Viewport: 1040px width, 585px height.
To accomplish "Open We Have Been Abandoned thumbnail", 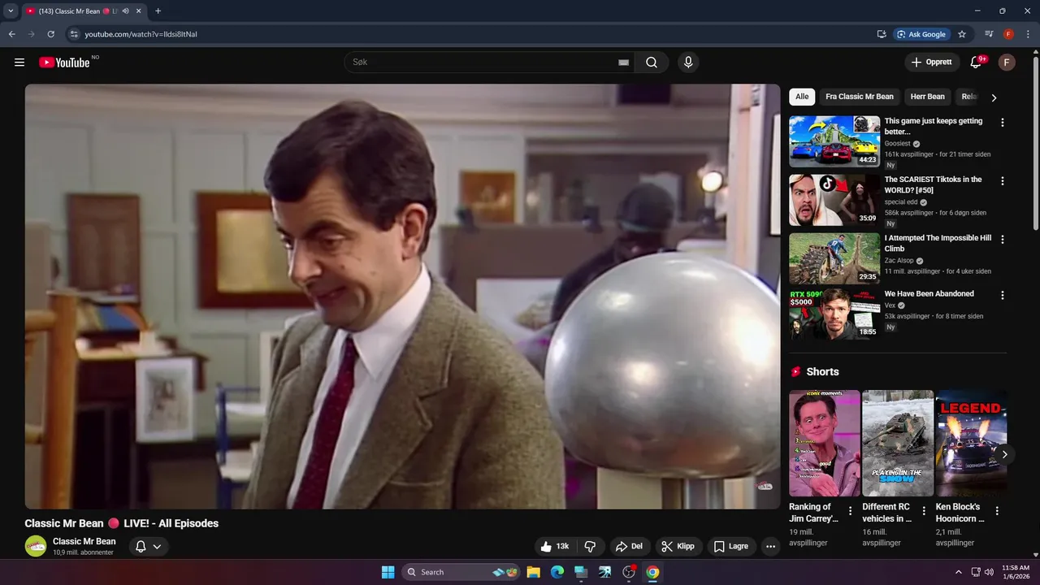I will pyautogui.click(x=834, y=314).
